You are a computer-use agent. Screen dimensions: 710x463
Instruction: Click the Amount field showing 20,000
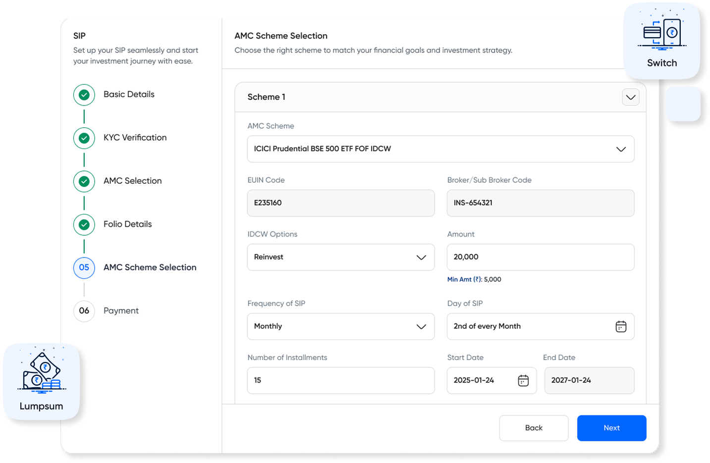tap(541, 257)
